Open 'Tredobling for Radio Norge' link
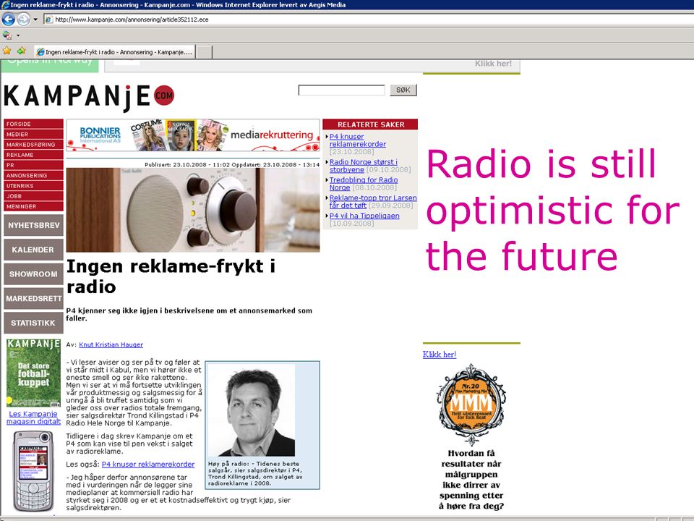The width and height of the screenshot is (694, 521). (364, 183)
